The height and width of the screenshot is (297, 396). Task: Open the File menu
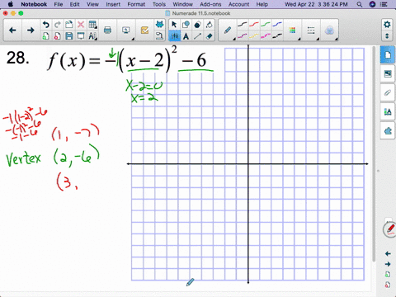(x=59, y=4)
